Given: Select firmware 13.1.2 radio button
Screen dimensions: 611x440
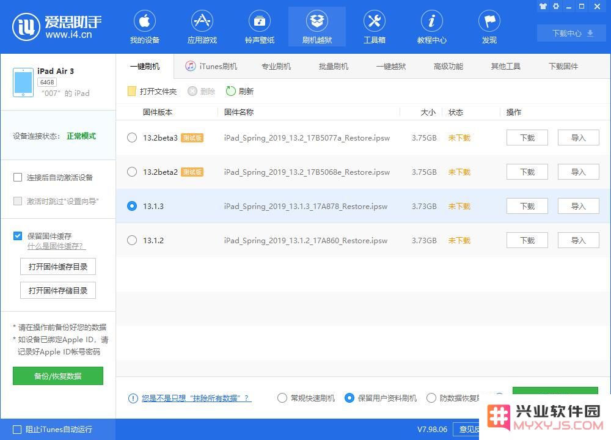Looking at the screenshot, I should [x=132, y=240].
